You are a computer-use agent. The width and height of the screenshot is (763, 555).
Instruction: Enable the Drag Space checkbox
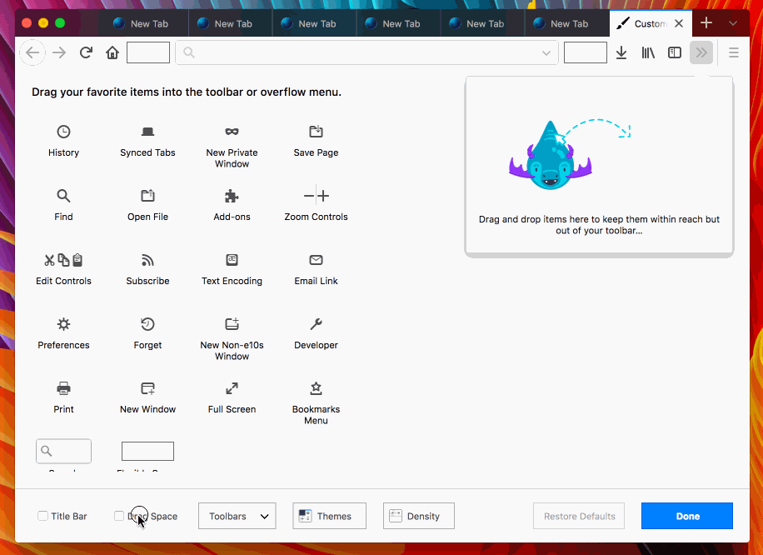tap(119, 516)
